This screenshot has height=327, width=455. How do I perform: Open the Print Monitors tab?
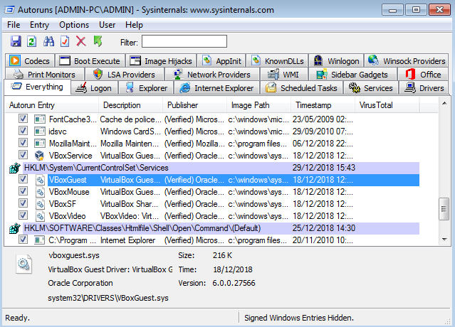[45, 75]
